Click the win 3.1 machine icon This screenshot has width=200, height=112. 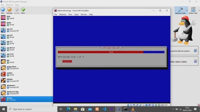coord(3,43)
